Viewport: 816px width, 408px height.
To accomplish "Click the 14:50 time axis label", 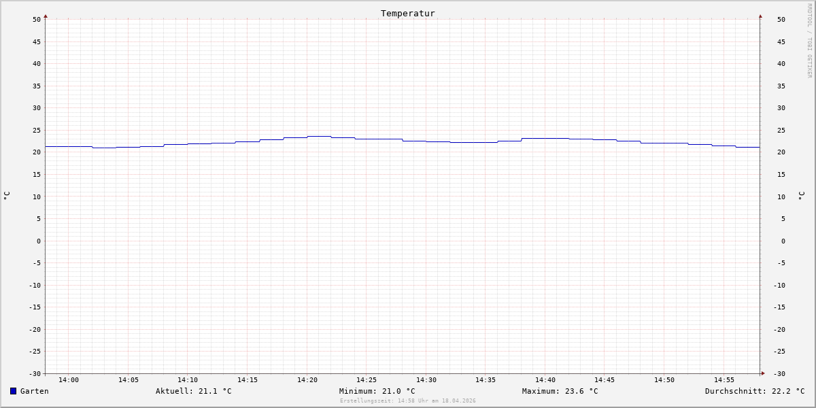I will tap(664, 380).
